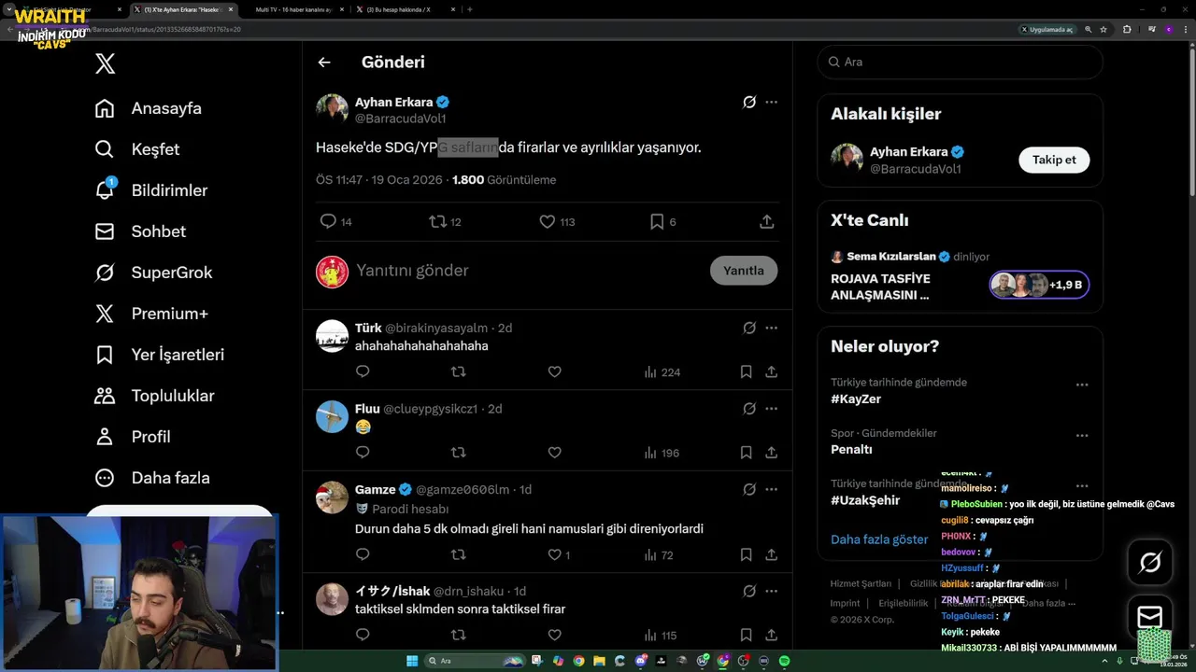Open Profil page

(x=133, y=437)
